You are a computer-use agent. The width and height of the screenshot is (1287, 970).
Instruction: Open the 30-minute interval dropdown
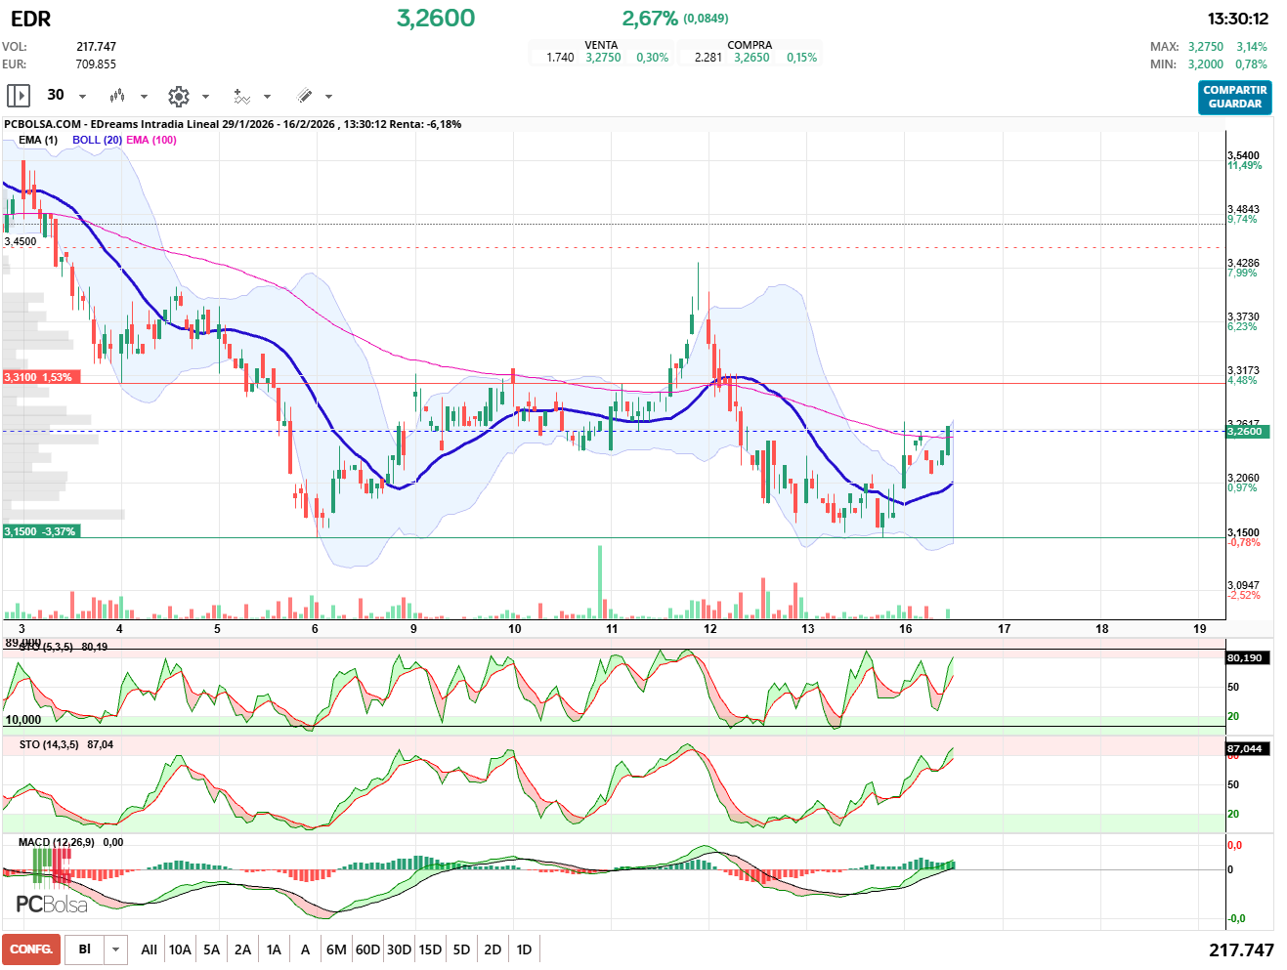82,96
